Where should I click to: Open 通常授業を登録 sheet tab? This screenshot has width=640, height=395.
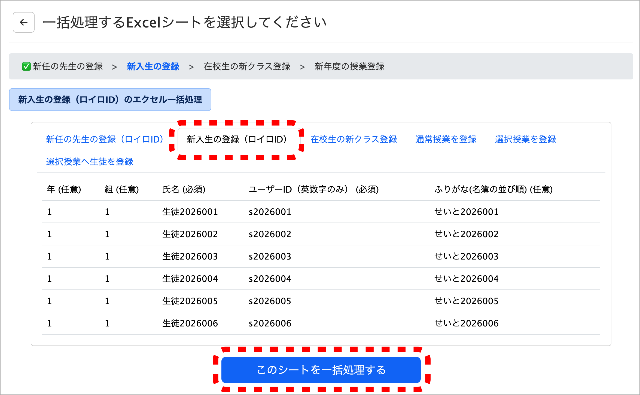click(x=446, y=139)
